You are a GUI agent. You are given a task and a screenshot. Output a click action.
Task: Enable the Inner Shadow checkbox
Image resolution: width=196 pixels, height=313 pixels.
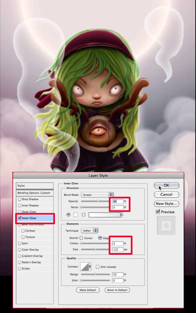click(20, 205)
